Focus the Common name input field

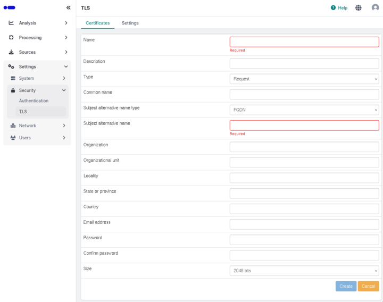point(304,94)
